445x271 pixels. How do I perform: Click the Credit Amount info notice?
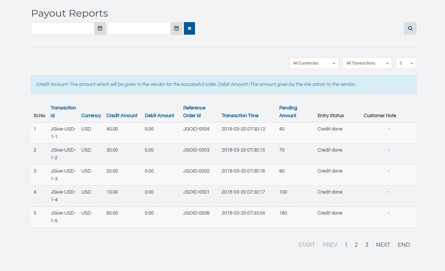point(224,84)
